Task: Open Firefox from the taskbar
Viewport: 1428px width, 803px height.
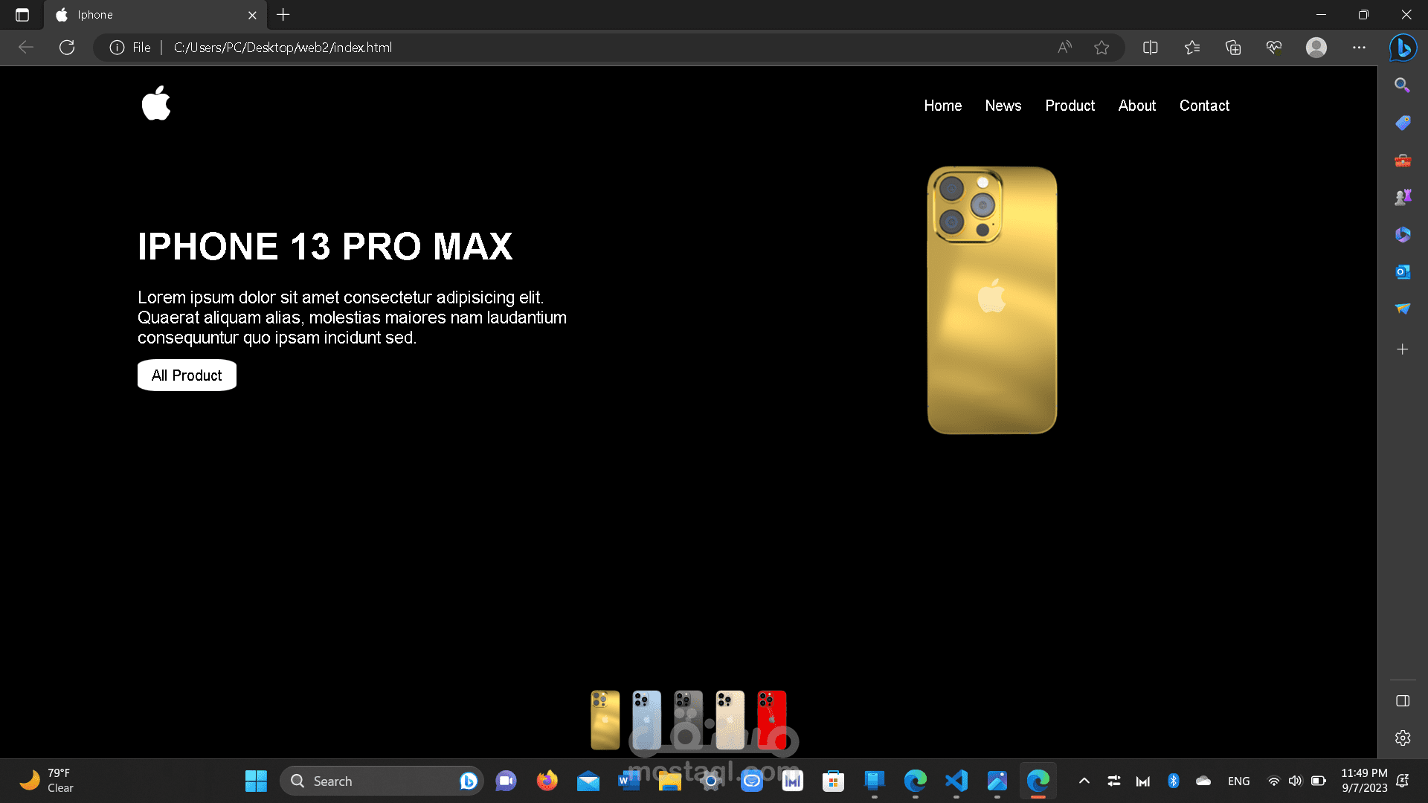Action: coord(547,781)
